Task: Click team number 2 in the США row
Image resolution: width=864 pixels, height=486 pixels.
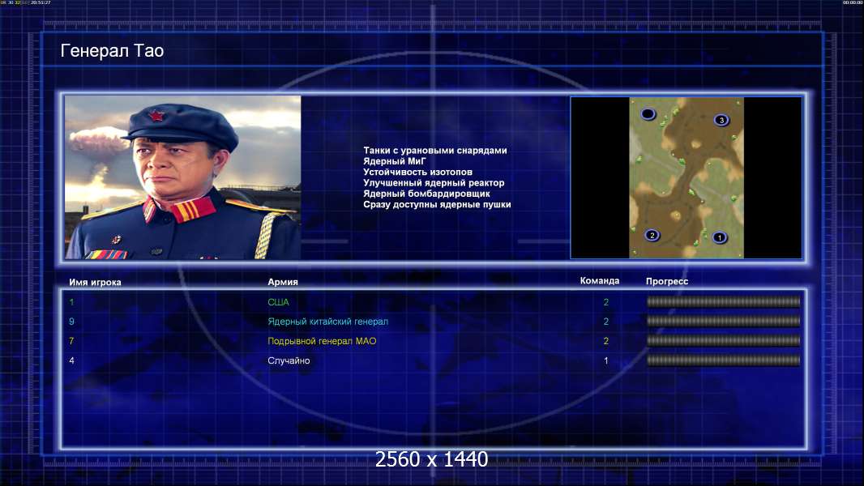Action: click(606, 302)
